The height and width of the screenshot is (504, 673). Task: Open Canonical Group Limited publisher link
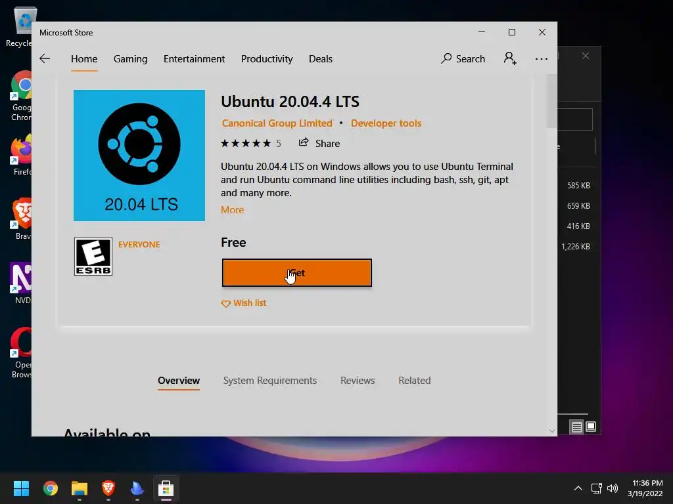coord(277,123)
